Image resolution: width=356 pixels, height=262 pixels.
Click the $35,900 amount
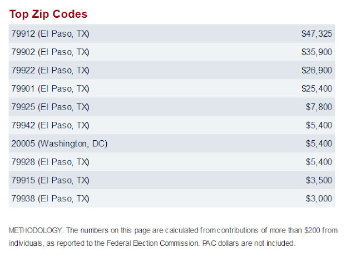[317, 52]
